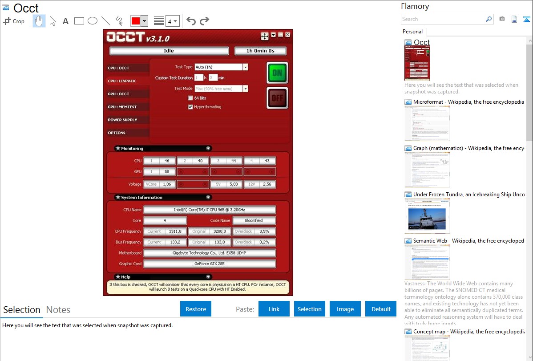Screen dimensions: 533x361
Task: Select the Crop tool
Action: (x=14, y=21)
